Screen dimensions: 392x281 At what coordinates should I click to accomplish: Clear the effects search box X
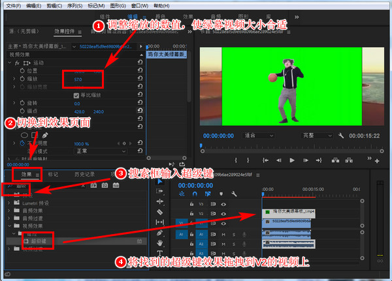point(83,186)
